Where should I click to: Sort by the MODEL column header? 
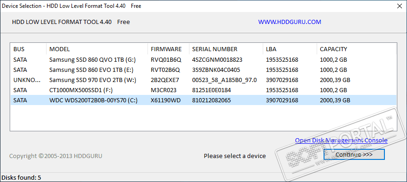[x=97, y=49]
